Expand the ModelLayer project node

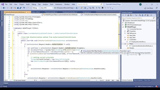coord(123,23)
